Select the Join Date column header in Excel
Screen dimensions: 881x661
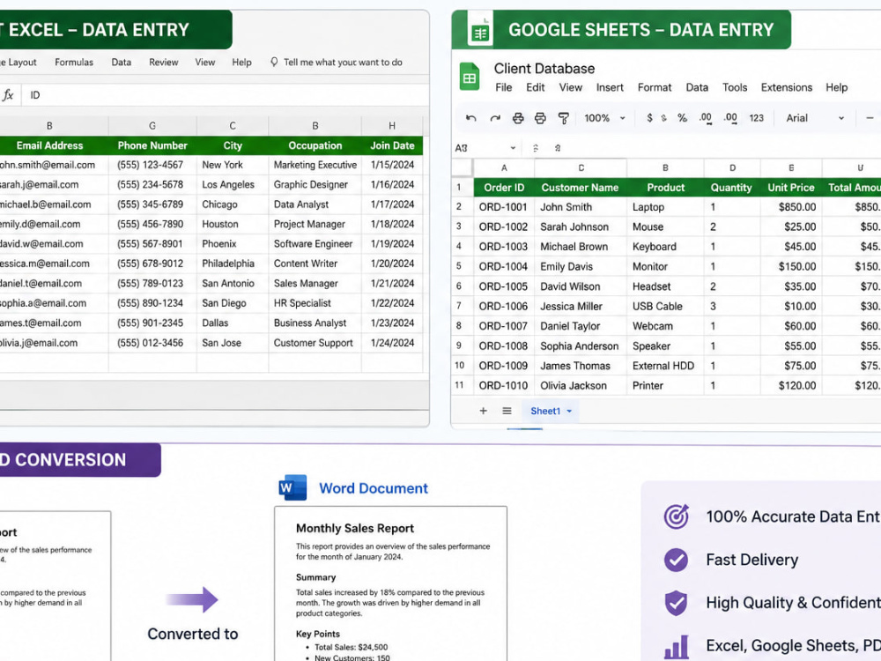(392, 145)
